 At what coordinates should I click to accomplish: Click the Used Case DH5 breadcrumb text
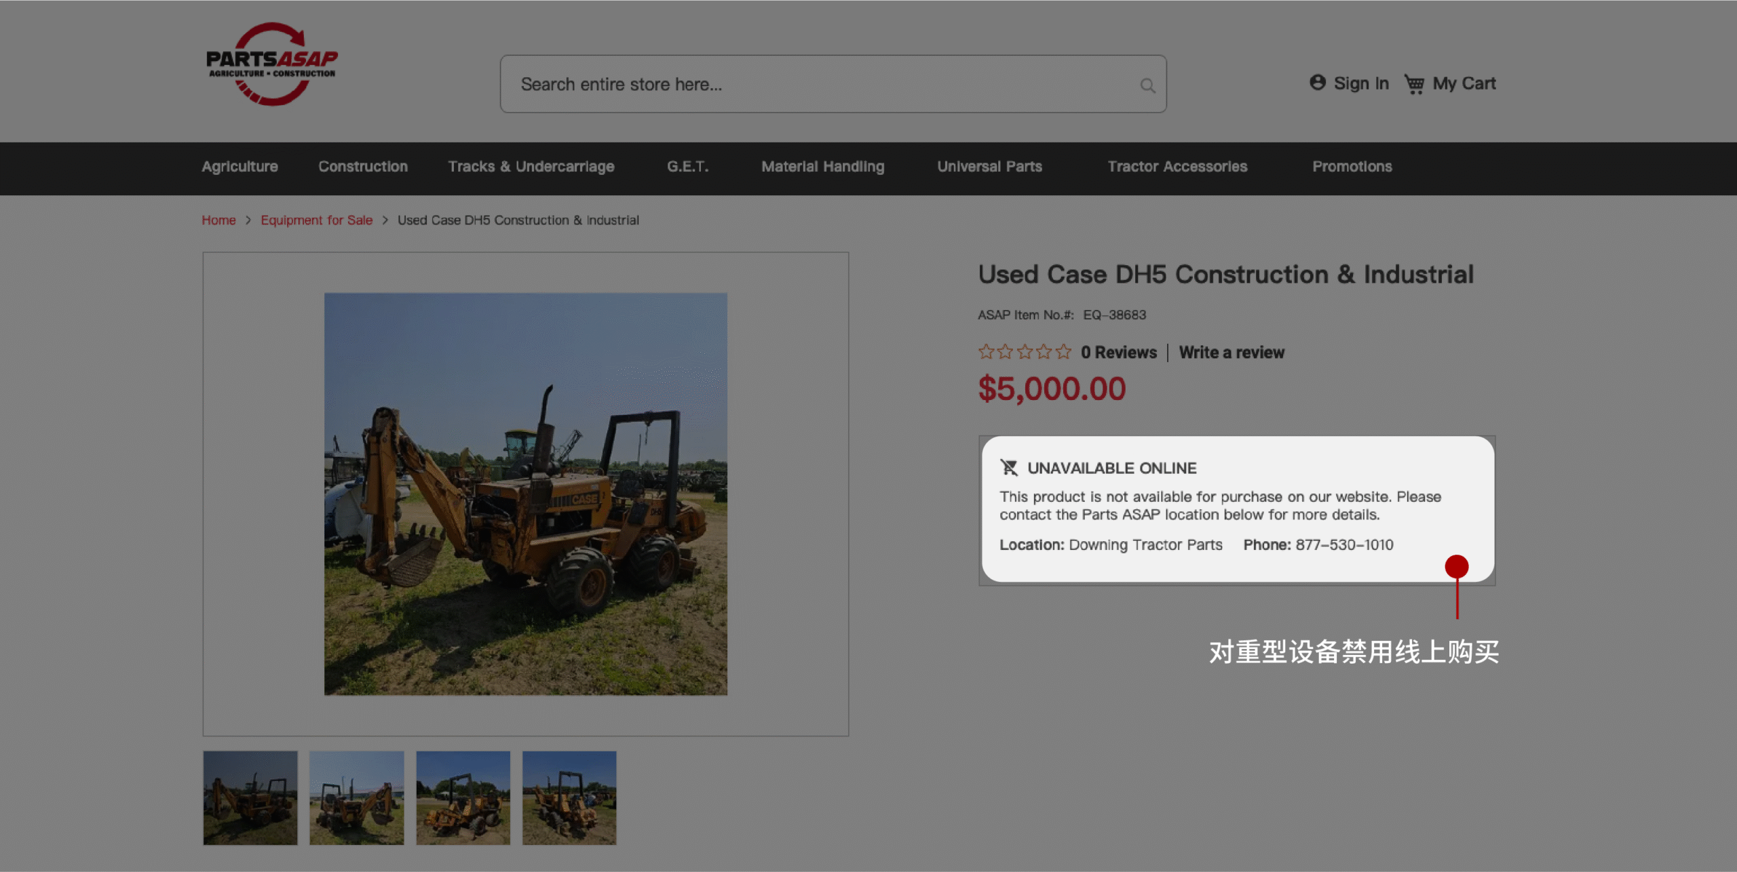pyautogui.click(x=518, y=220)
